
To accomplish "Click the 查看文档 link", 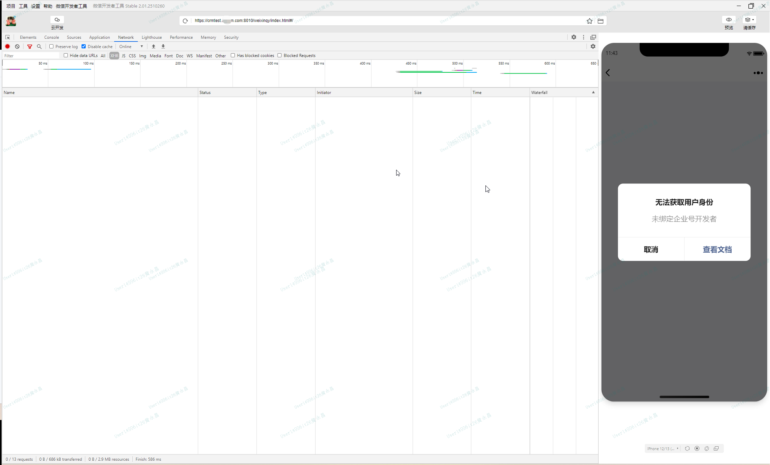I will tap(717, 250).
